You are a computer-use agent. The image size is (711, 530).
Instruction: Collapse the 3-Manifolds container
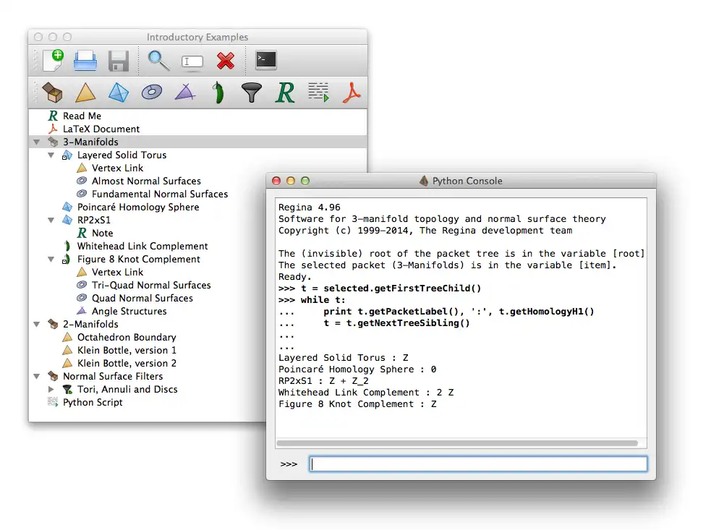37,142
